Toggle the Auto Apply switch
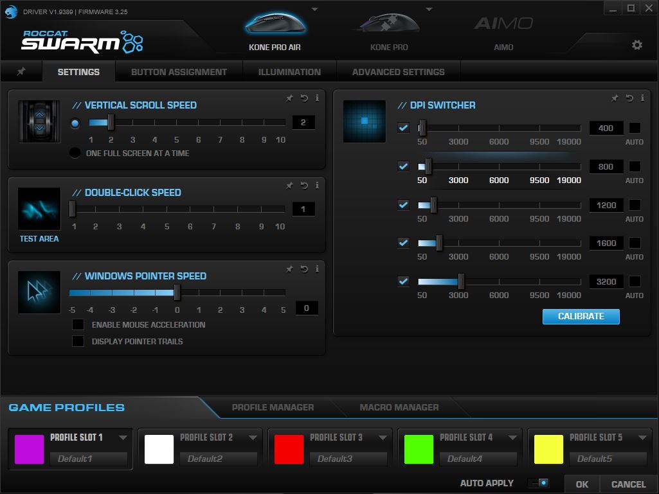Viewport: 659px width, 494px height. (538, 483)
